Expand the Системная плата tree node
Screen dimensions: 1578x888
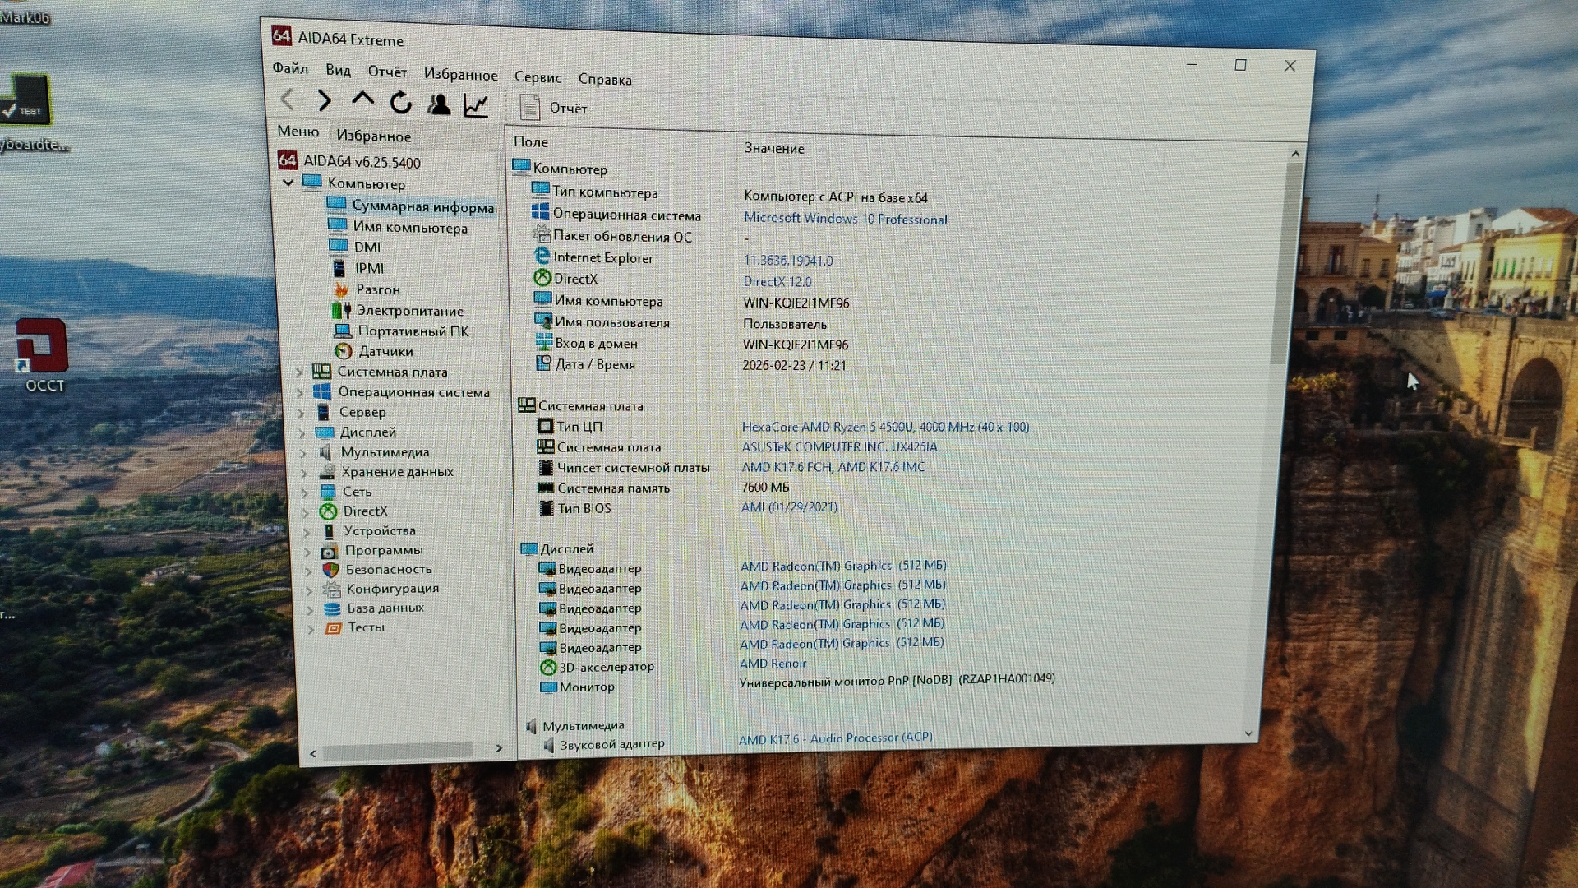point(299,372)
